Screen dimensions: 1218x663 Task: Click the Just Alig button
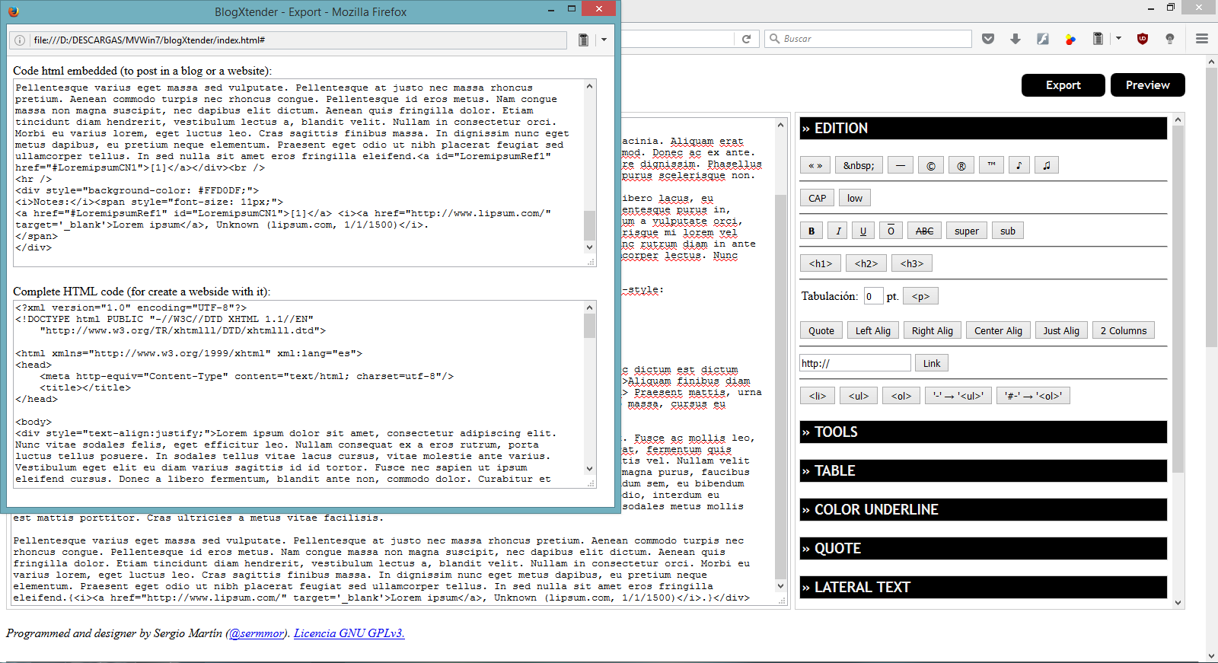[x=1061, y=330]
